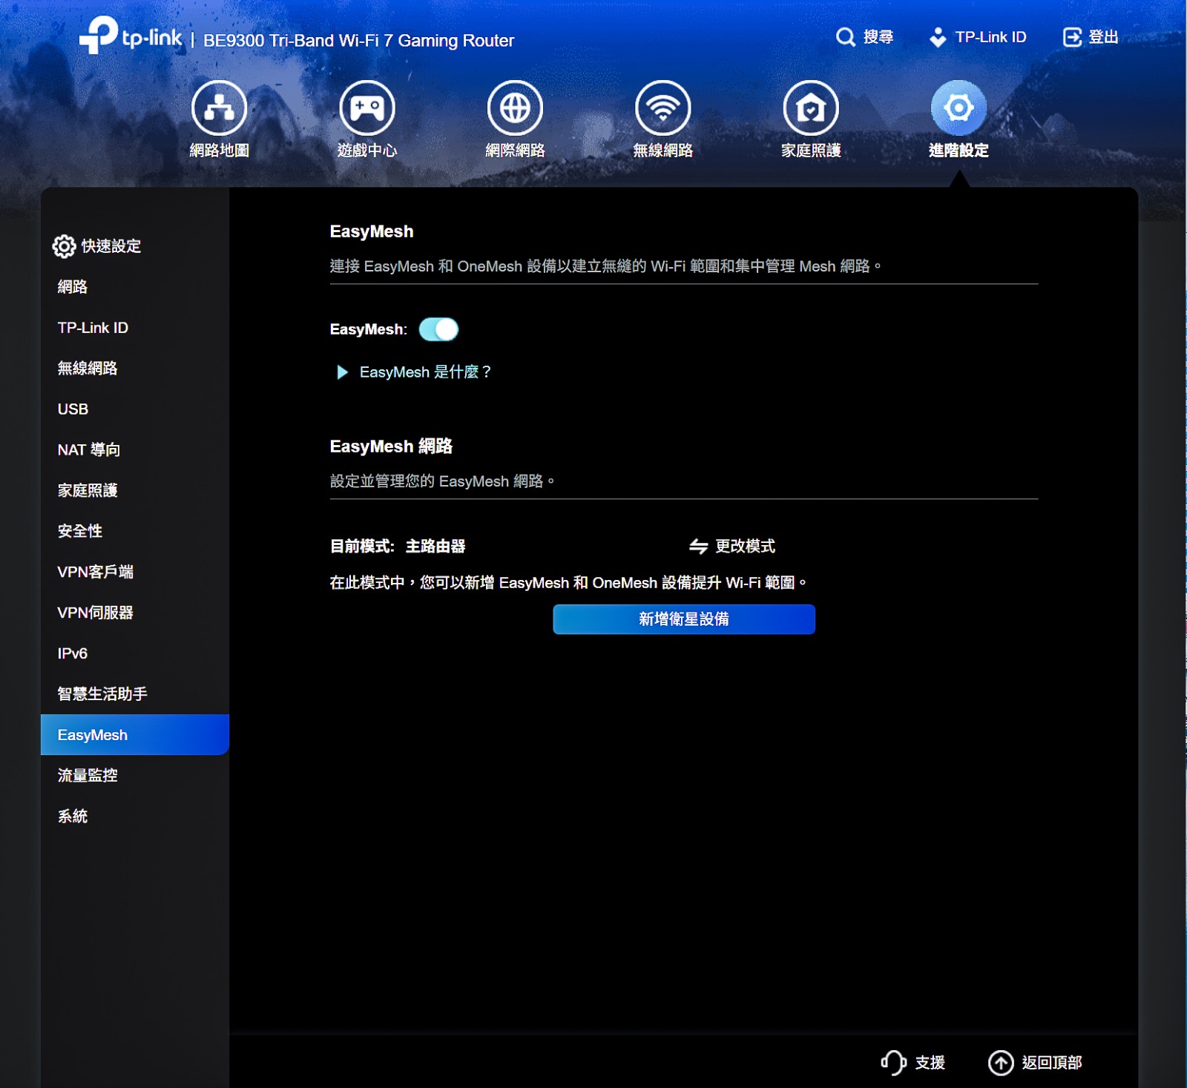Click the EasyMesh 是什麼？ link text
This screenshot has height=1088, width=1187.
tap(426, 372)
